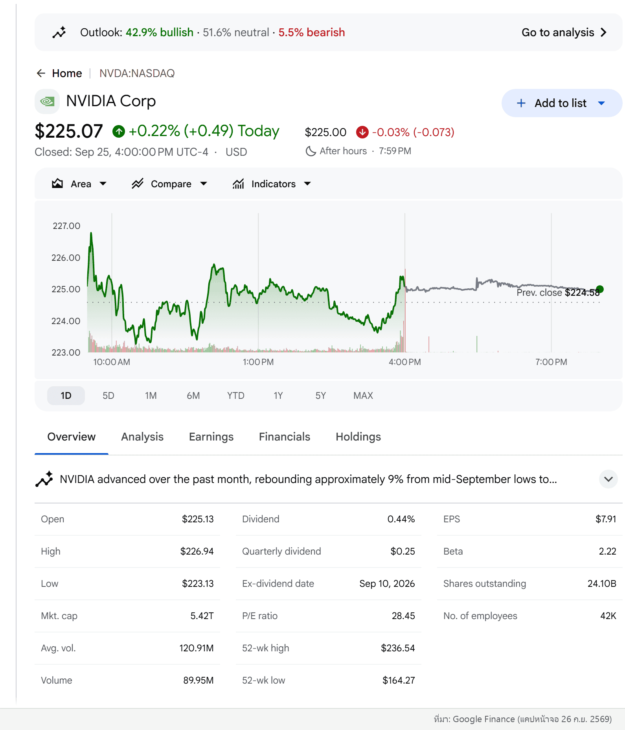Click the 42.9% bullish outlook text
Screen dimensions: 625x730
pyautogui.click(x=160, y=32)
